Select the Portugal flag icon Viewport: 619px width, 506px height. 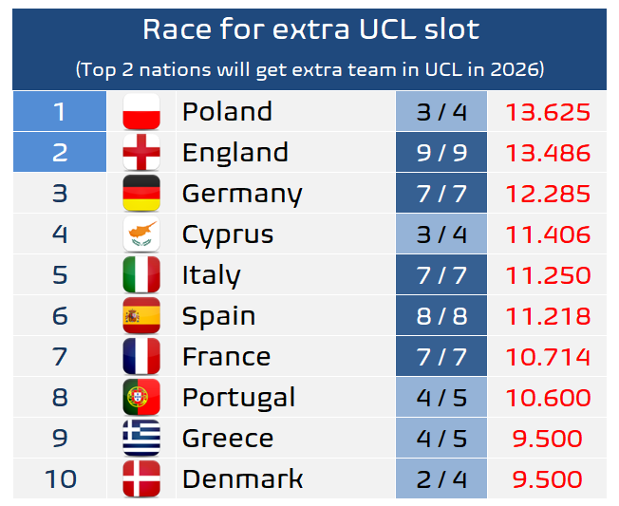click(x=141, y=398)
